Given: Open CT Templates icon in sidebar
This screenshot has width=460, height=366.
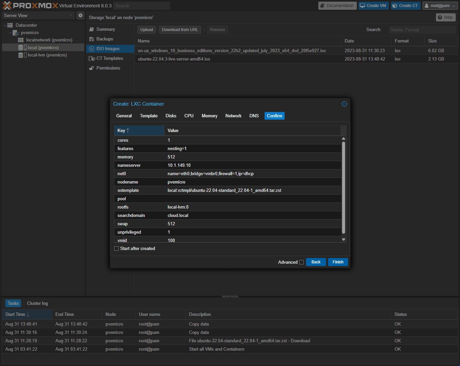Looking at the screenshot, I should [x=92, y=58].
